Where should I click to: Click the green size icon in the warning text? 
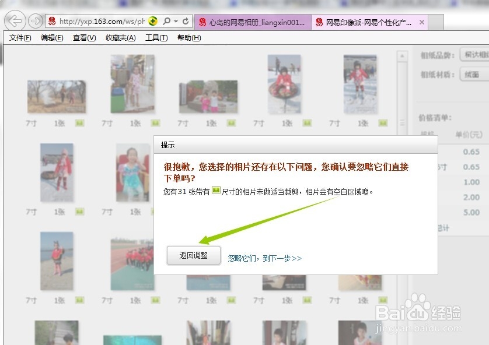point(216,190)
